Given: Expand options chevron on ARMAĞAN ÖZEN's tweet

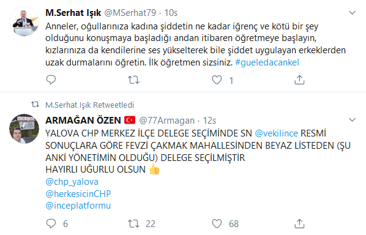Looking at the screenshot, I should click(x=352, y=120).
